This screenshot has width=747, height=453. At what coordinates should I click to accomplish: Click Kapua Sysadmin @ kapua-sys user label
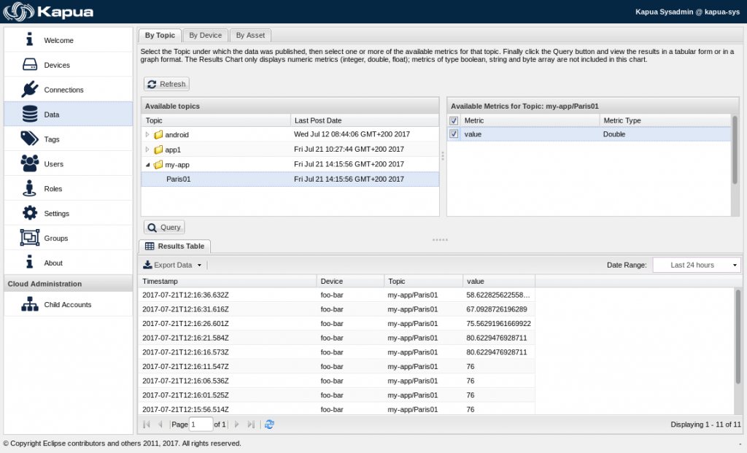coord(687,12)
